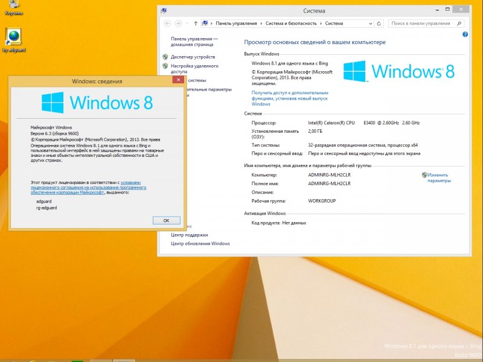
Task: Close the 'Windows: сведения' dialog
Action: click(178, 80)
